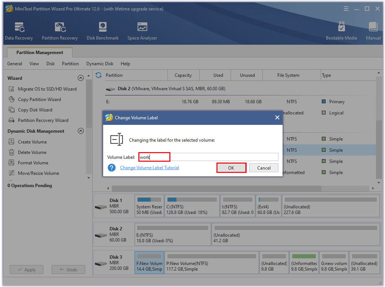The width and height of the screenshot is (385, 287).
Task: Click the Undo button
Action: (68, 269)
